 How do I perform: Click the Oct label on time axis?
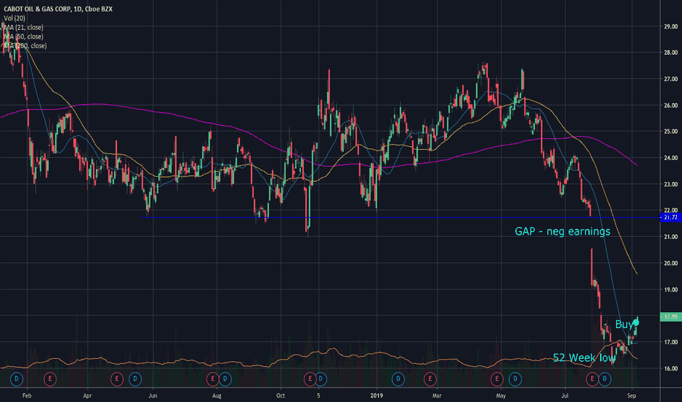(x=280, y=395)
